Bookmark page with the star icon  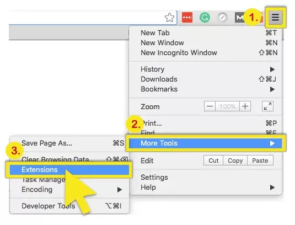point(169,18)
